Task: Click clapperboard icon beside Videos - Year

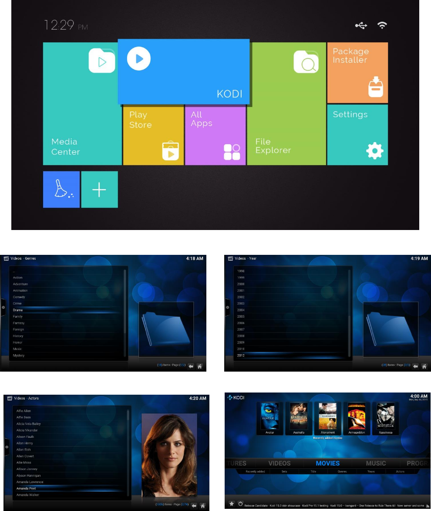Action: [230, 258]
